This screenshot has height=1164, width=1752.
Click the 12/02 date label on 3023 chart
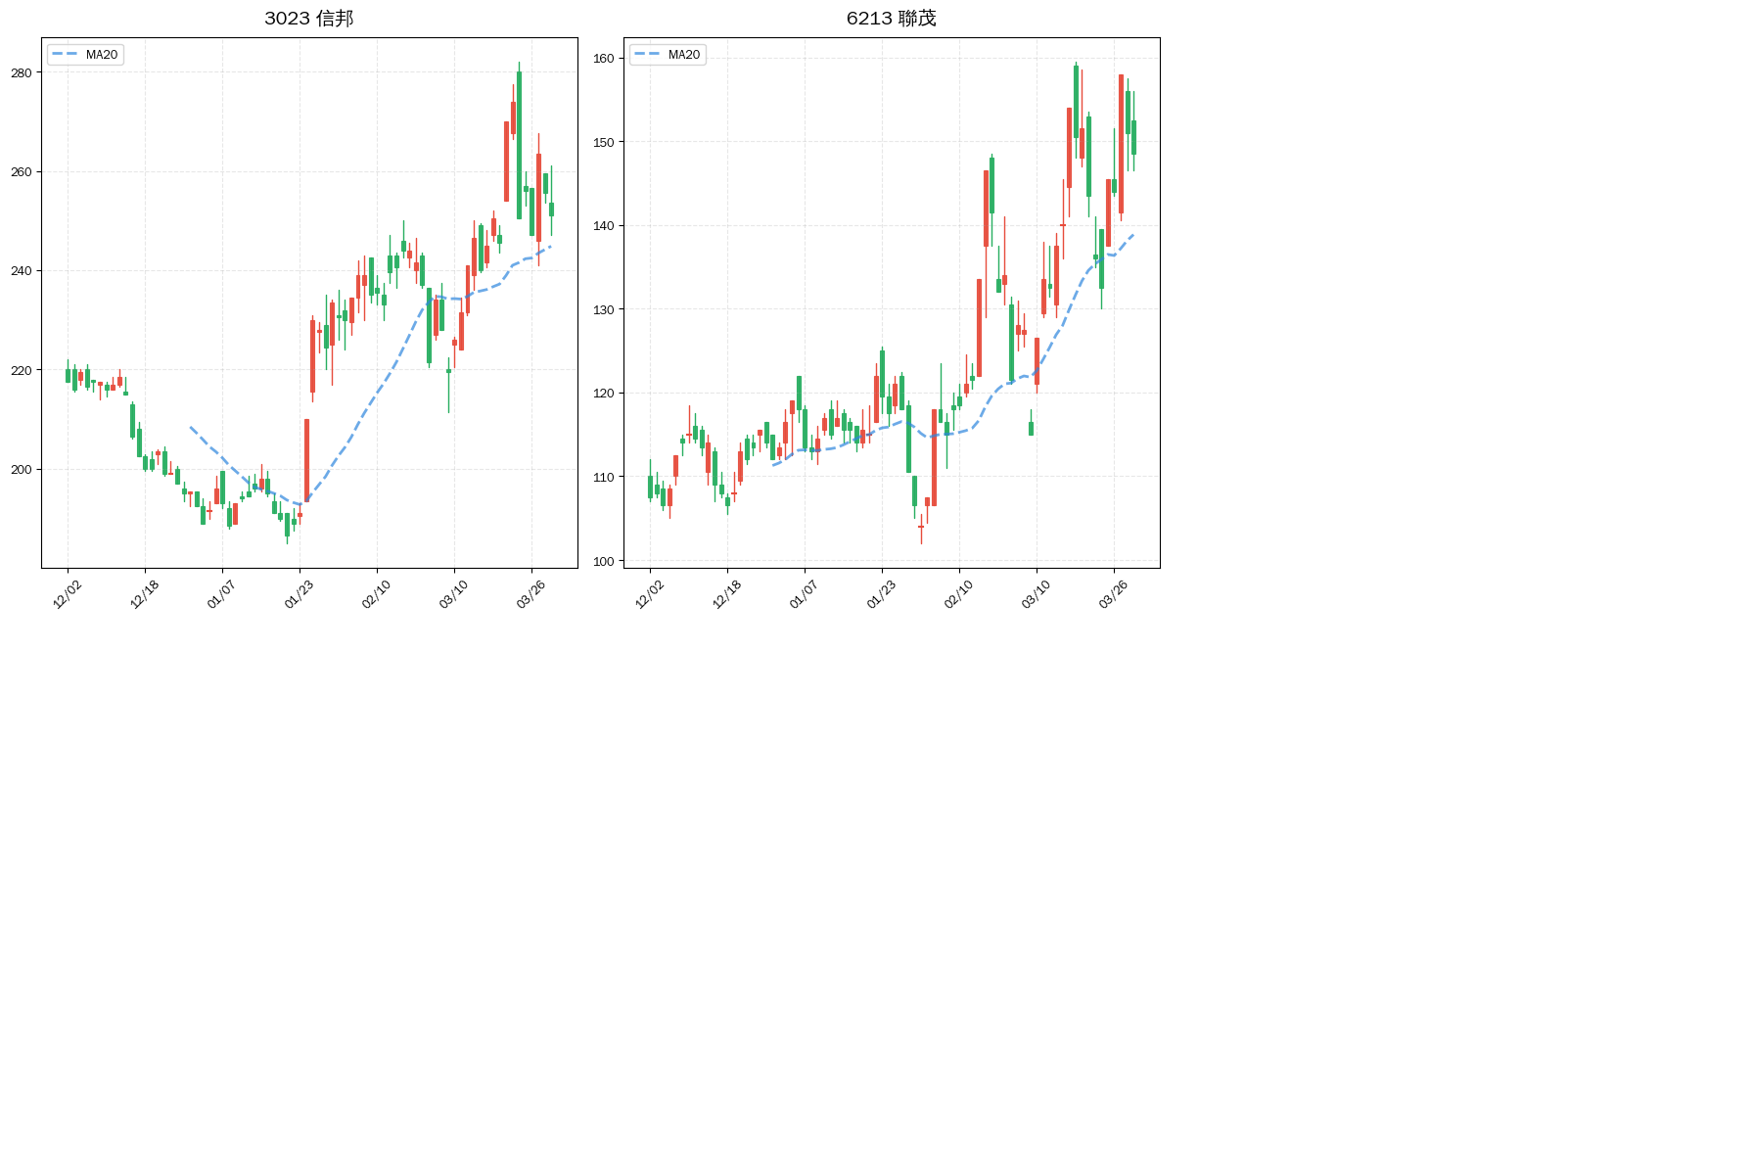67,594
